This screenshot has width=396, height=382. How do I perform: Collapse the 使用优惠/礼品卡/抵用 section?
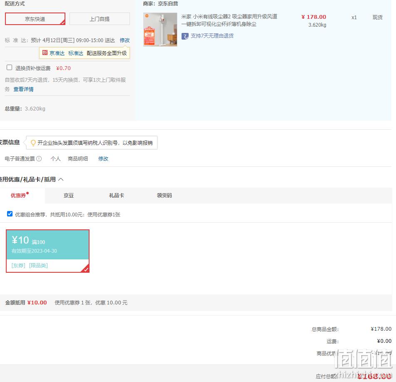click(x=61, y=179)
